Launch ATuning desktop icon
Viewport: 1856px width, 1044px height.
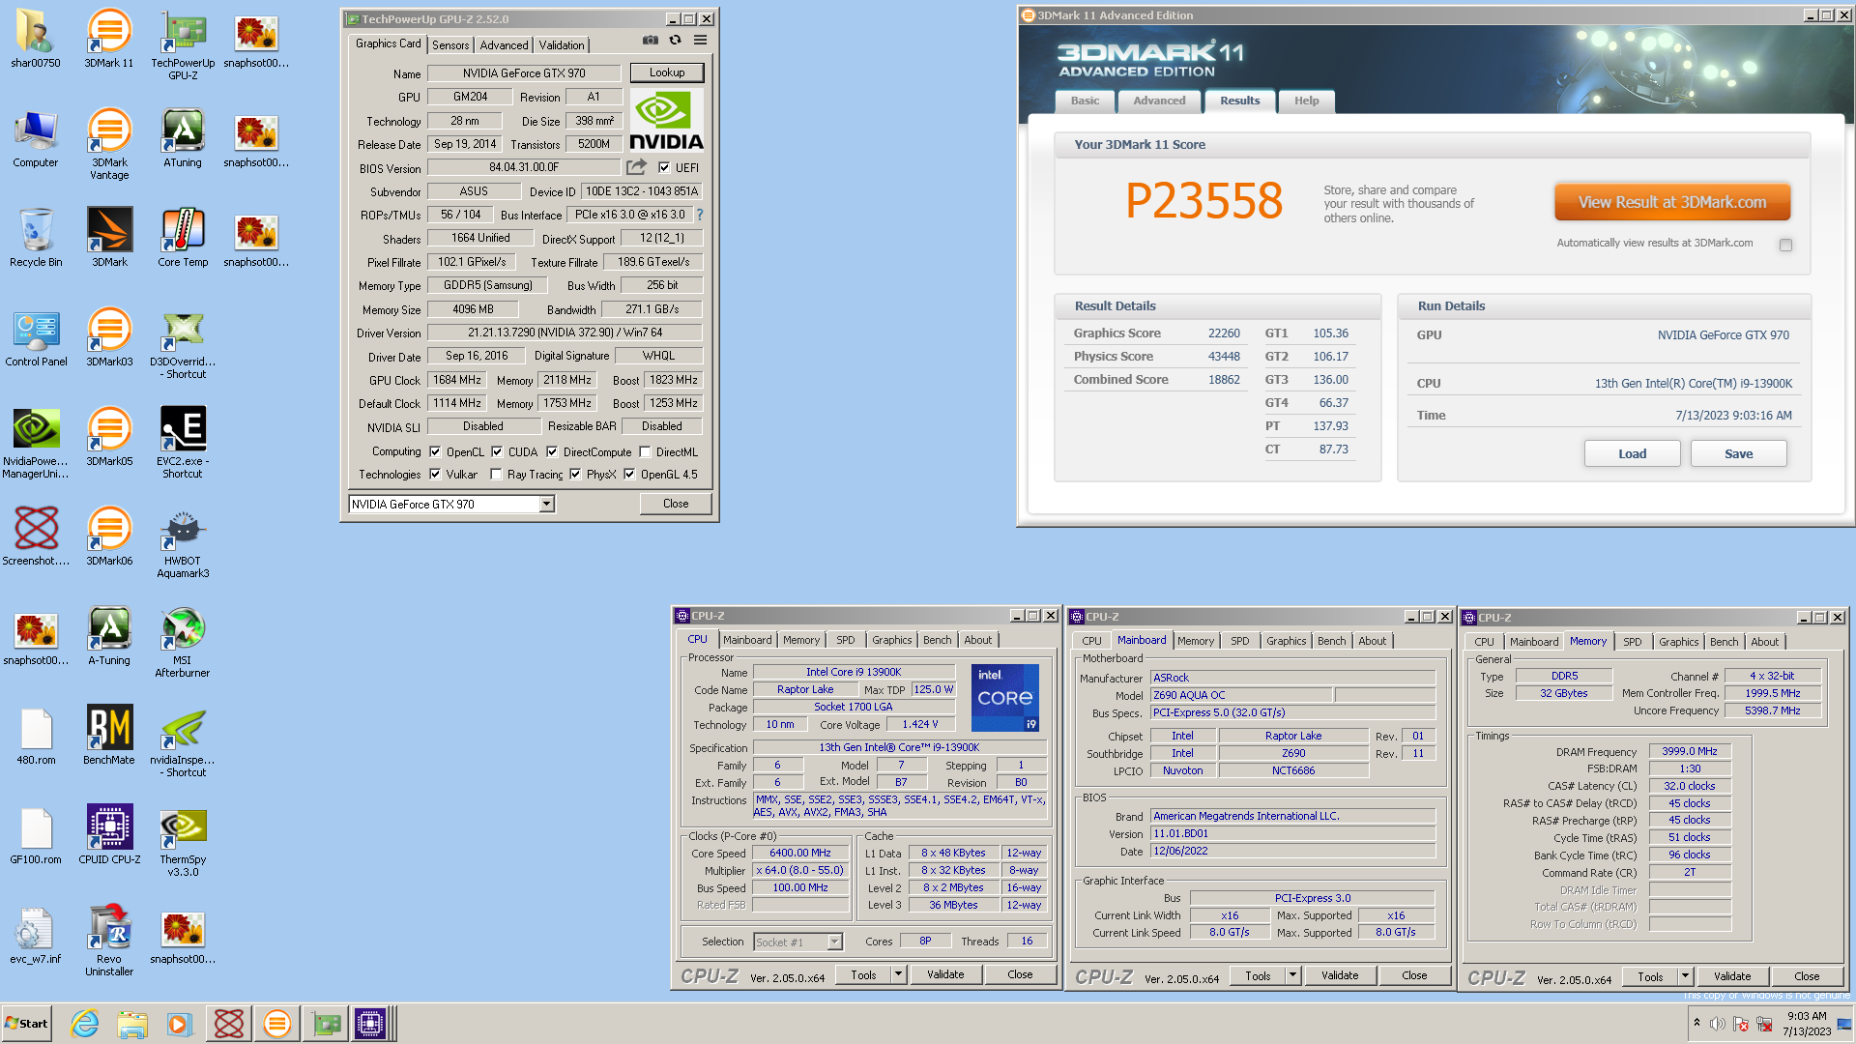tap(183, 138)
